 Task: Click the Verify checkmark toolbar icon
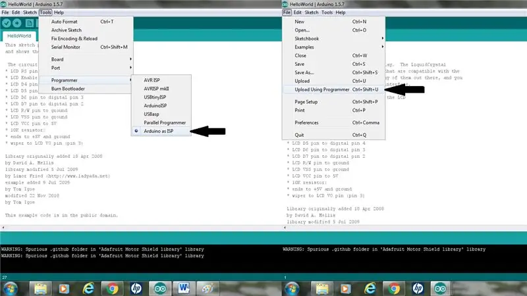pos(7,23)
